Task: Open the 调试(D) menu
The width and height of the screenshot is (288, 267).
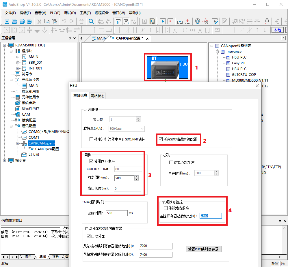Action: pos(70,13)
